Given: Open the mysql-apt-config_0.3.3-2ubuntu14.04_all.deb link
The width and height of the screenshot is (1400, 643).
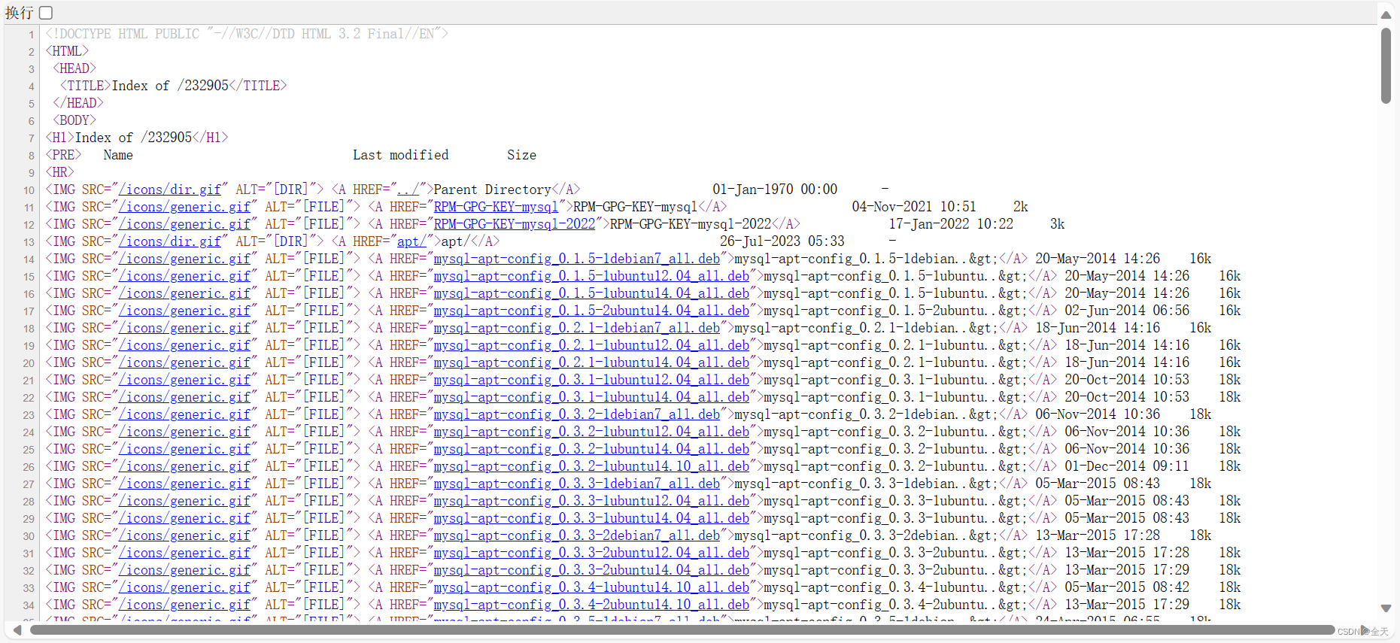Looking at the screenshot, I should point(591,570).
